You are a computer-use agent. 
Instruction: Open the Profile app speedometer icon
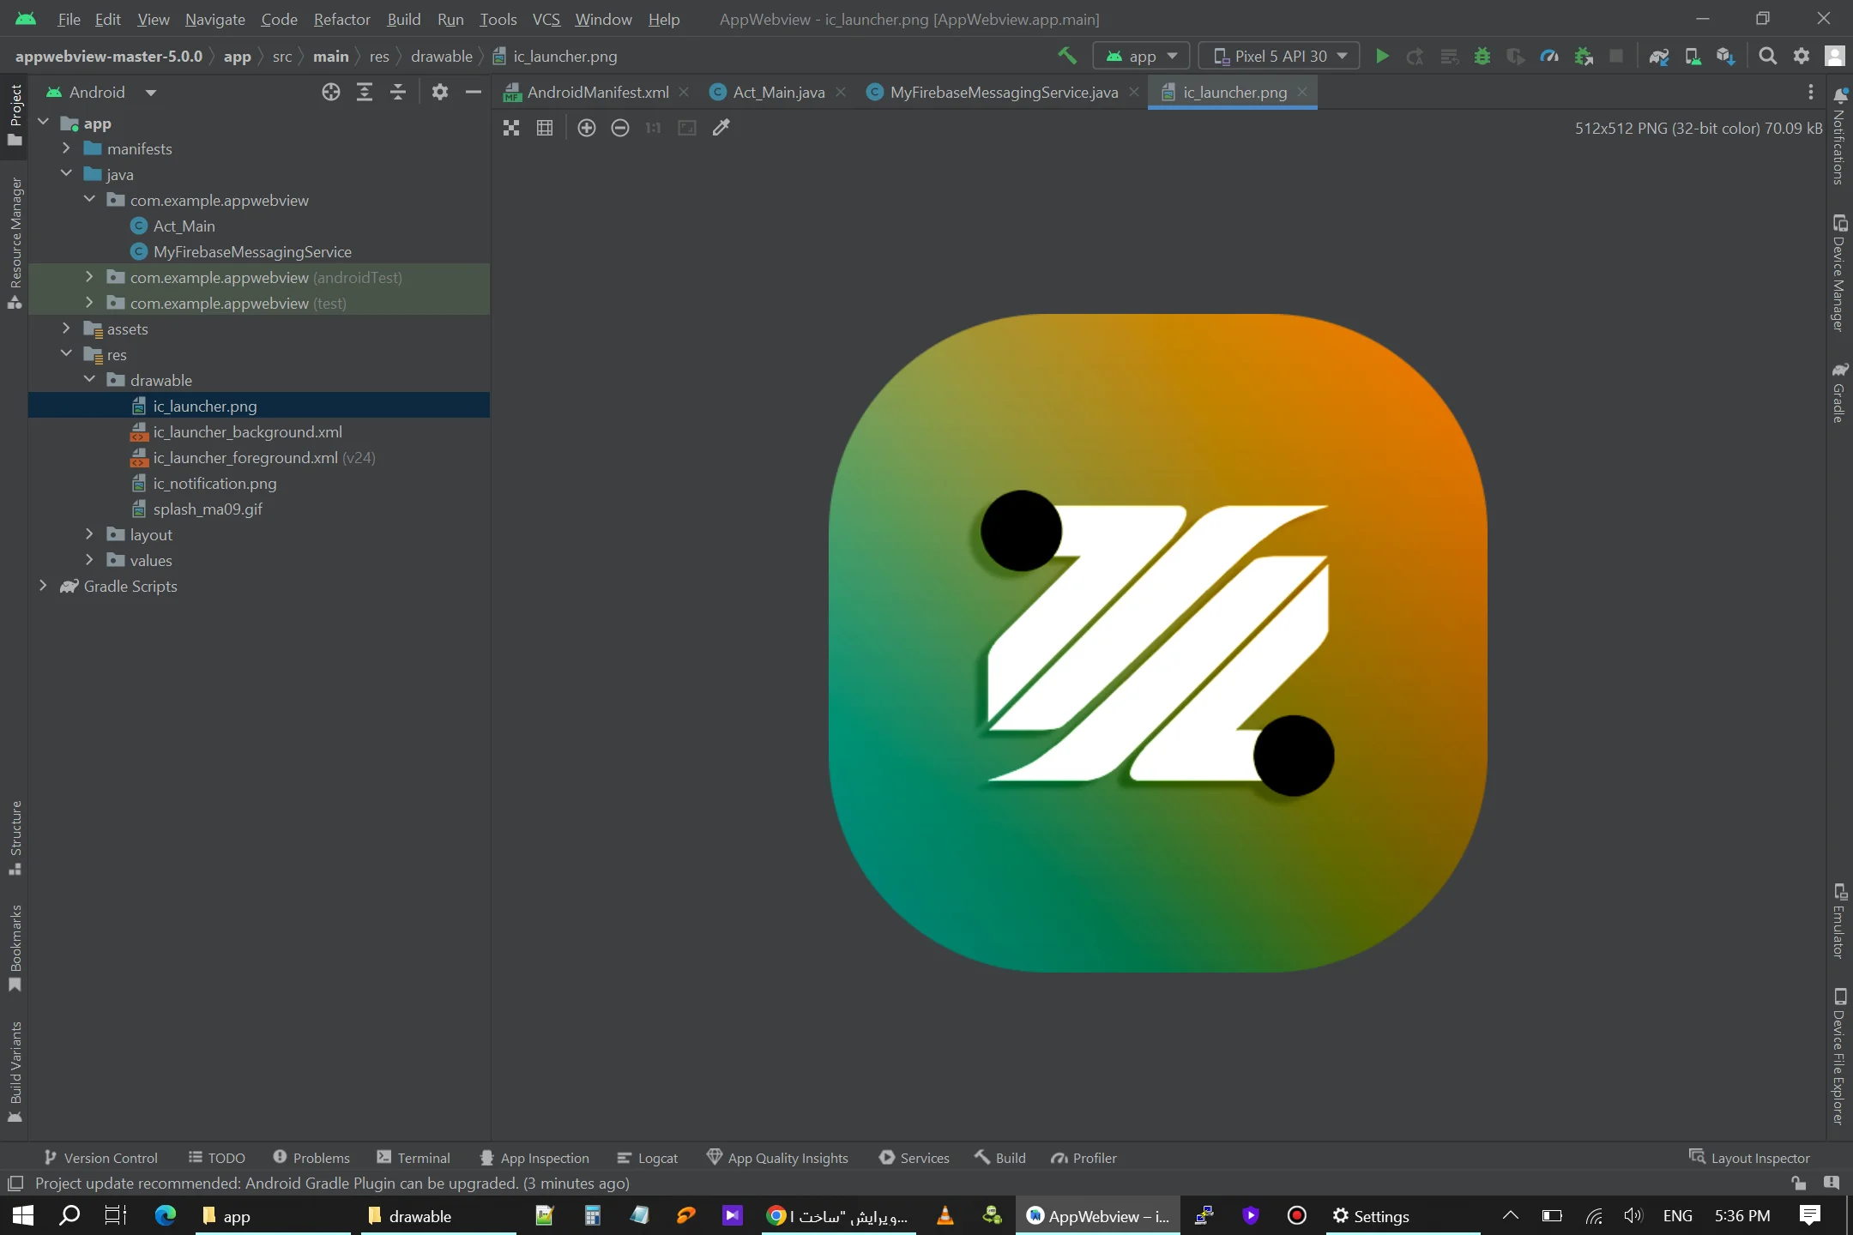(1549, 56)
